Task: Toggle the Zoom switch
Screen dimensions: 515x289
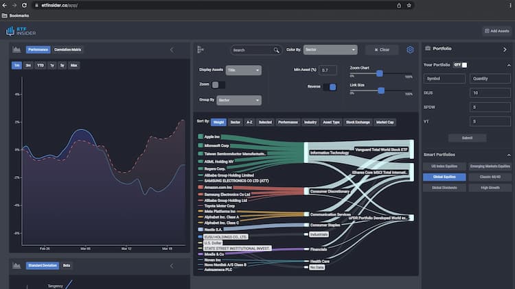Action: click(218, 85)
